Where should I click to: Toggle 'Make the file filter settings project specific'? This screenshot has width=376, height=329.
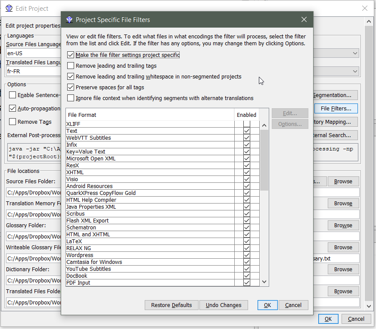pyautogui.click(x=71, y=55)
